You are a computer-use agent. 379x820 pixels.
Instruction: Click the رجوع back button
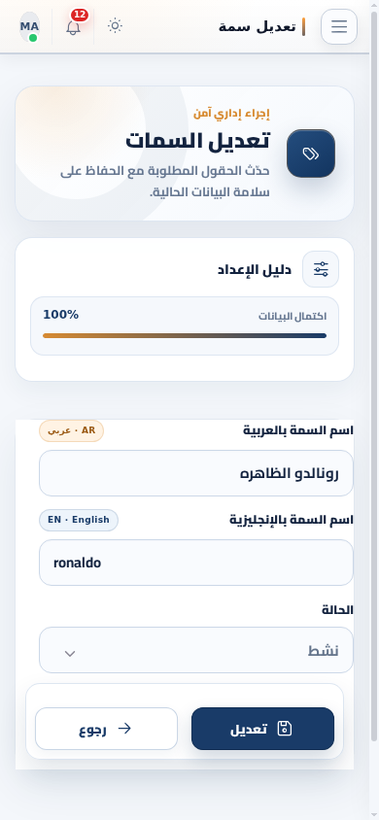(106, 729)
